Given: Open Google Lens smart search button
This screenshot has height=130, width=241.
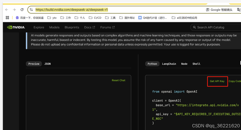Looking at the screenshot, I should 219,10.
